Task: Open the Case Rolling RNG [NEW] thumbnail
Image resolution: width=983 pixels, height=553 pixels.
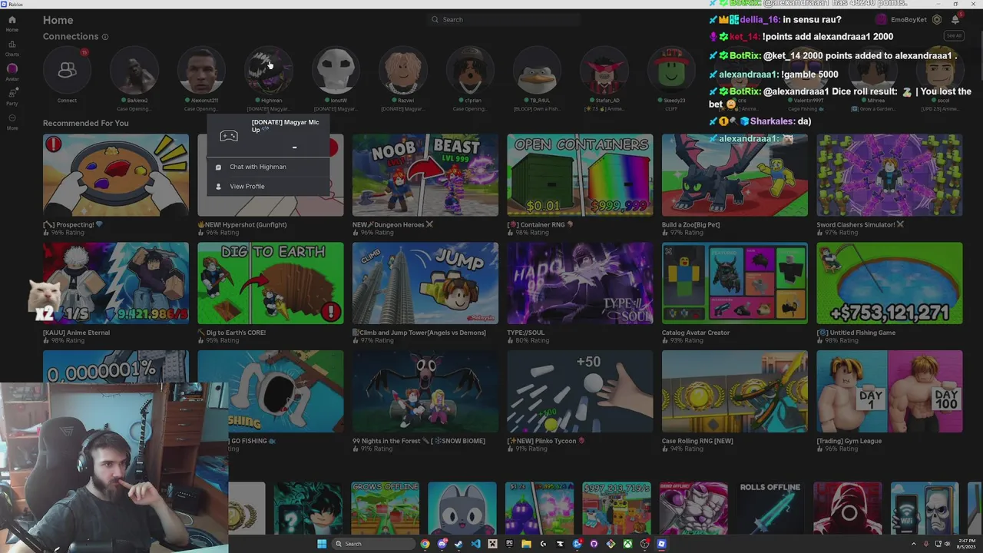Action: coord(735,392)
